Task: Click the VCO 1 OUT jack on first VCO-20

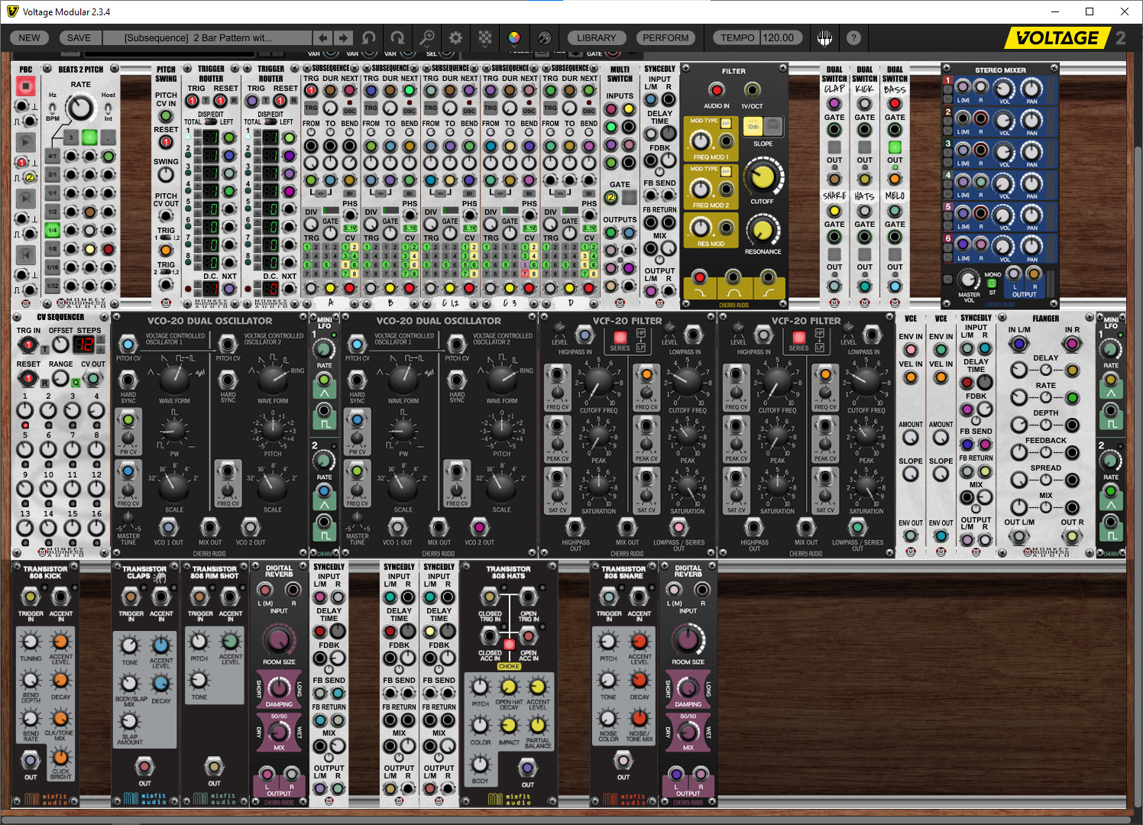Action: pyautogui.click(x=168, y=526)
